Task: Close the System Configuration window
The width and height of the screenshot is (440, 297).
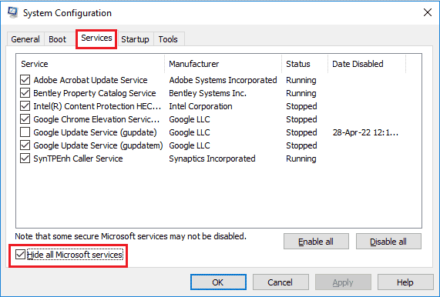Action: tap(428, 12)
